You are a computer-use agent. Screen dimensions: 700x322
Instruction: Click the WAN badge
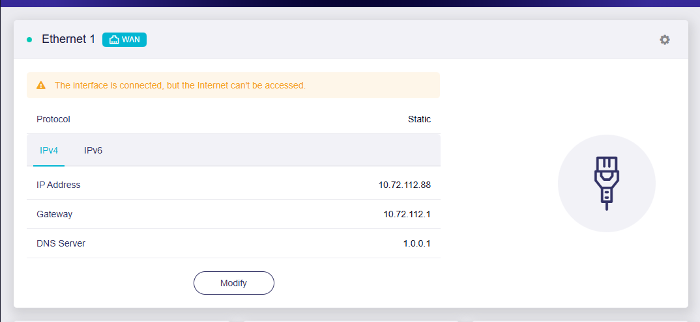124,40
